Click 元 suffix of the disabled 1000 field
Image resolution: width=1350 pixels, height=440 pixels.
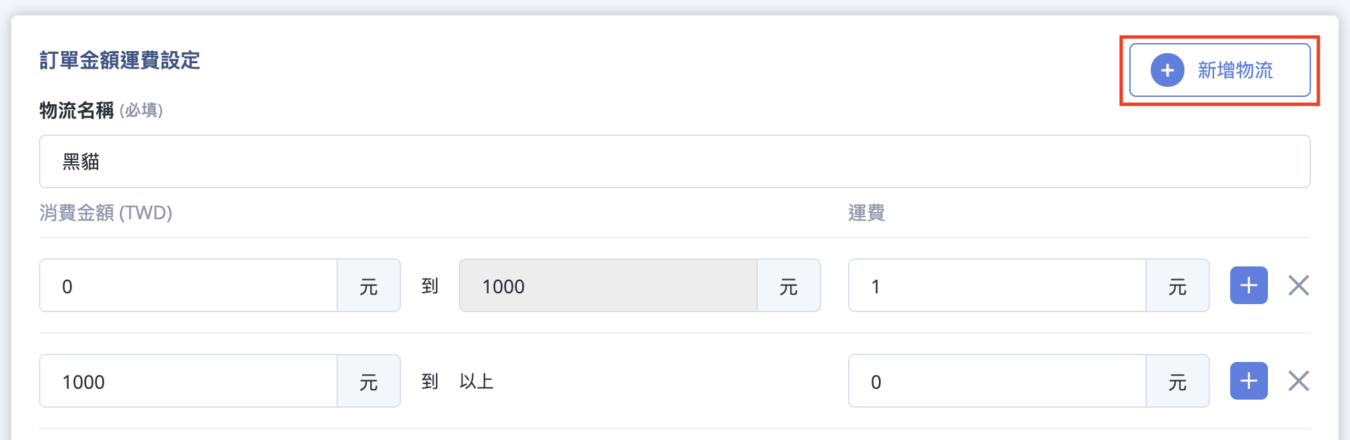point(789,285)
